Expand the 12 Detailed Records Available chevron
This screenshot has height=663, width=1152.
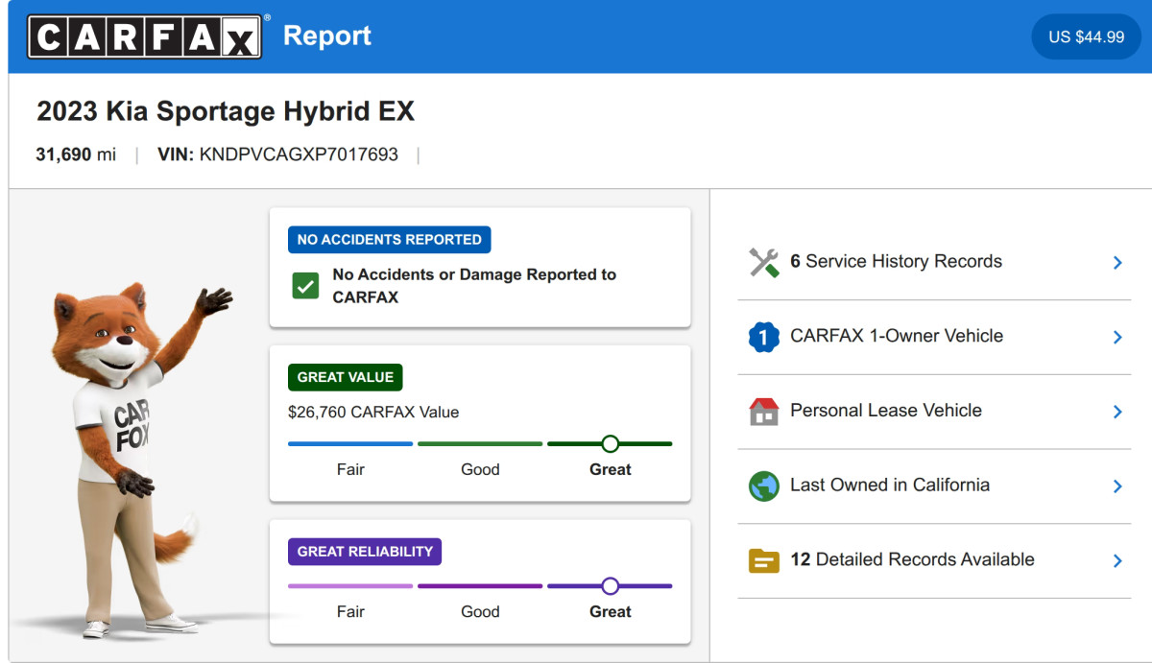click(1117, 560)
